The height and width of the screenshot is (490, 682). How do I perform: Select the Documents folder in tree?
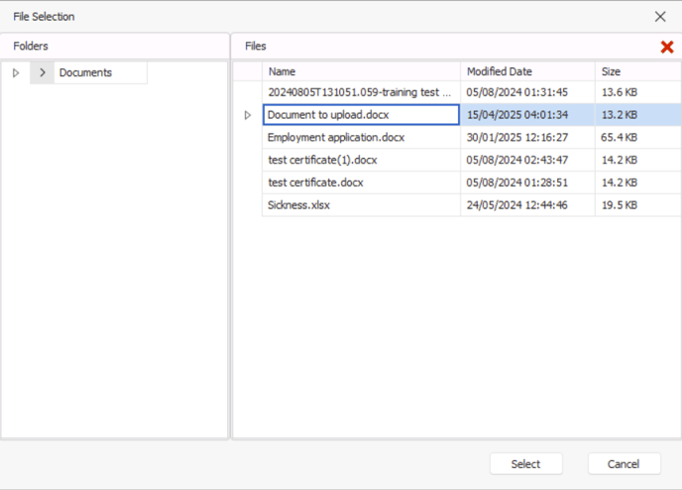point(85,72)
